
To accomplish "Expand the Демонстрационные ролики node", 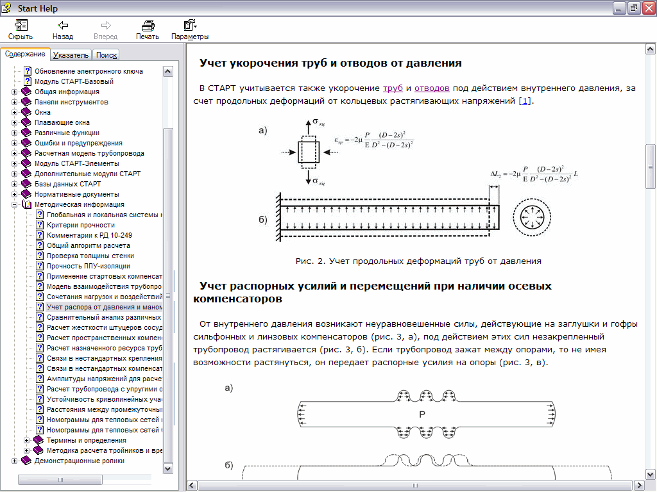I will (15, 461).
